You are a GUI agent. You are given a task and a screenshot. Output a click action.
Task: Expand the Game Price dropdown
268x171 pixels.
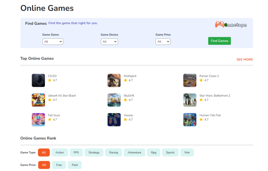click(x=163, y=41)
